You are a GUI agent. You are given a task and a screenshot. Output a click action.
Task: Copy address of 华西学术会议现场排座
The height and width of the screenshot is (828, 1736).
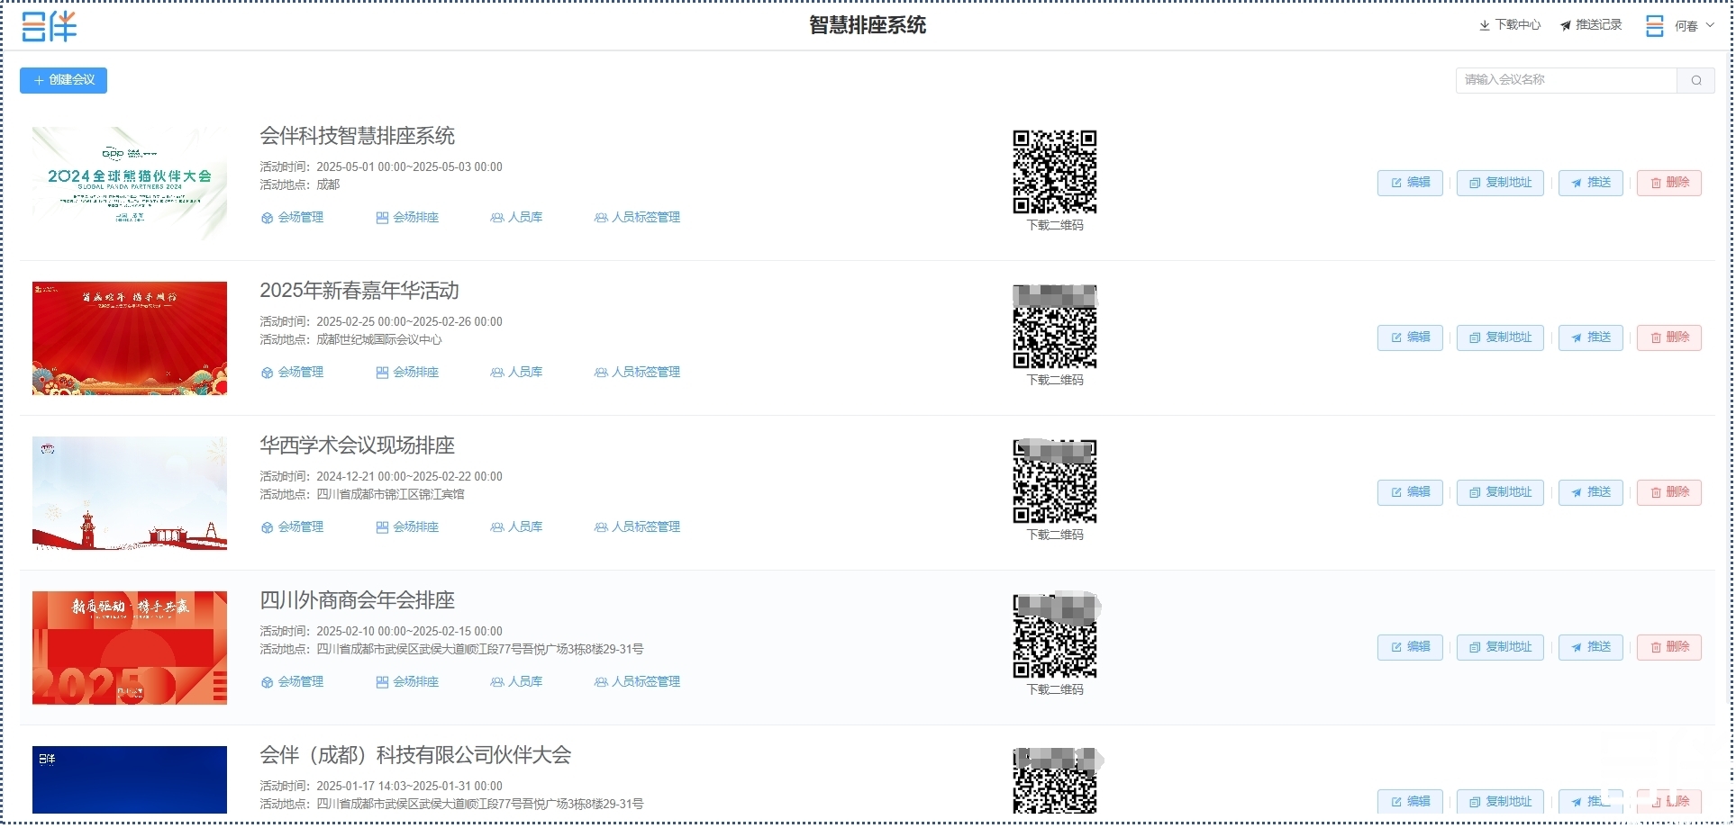click(x=1500, y=492)
